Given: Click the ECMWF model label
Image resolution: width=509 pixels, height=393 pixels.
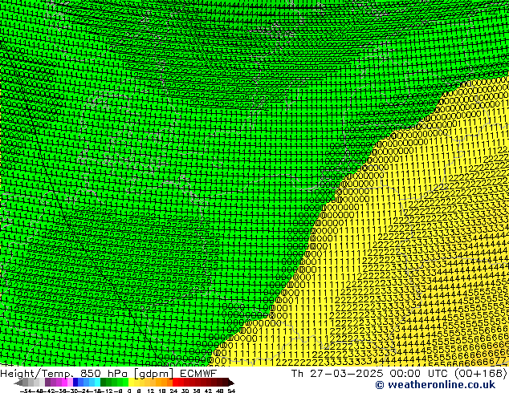Looking at the screenshot, I should [198, 374].
